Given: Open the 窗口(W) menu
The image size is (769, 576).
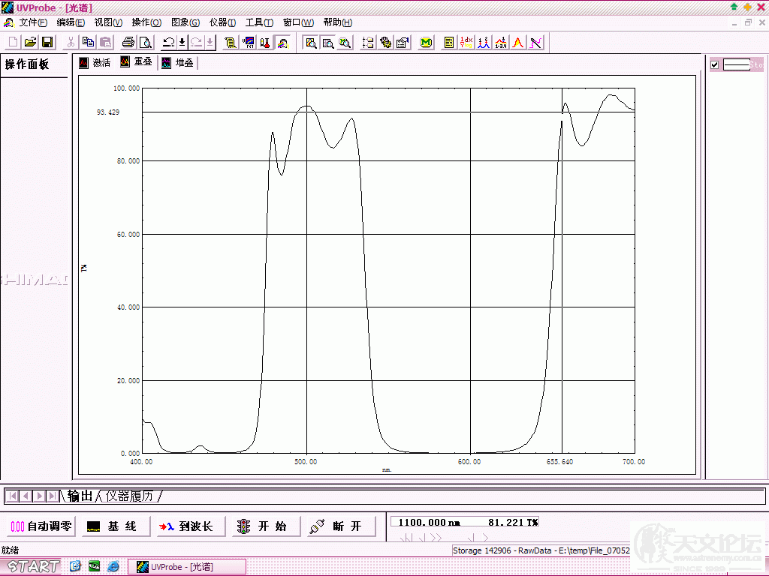Looking at the screenshot, I should 298,22.
